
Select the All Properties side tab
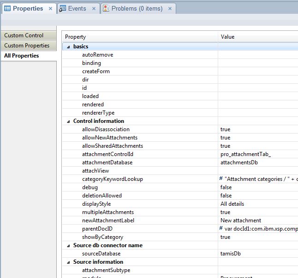[22, 56]
